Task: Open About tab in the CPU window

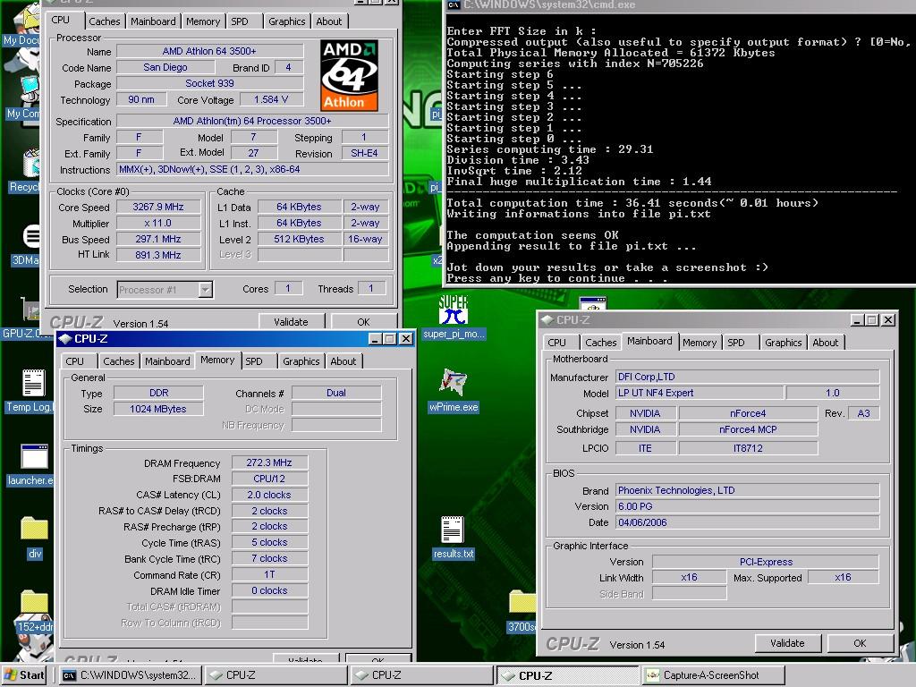Action: [x=329, y=21]
